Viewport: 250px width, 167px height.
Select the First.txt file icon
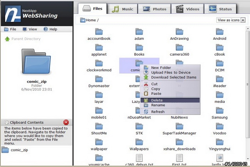[x=179, y=158]
